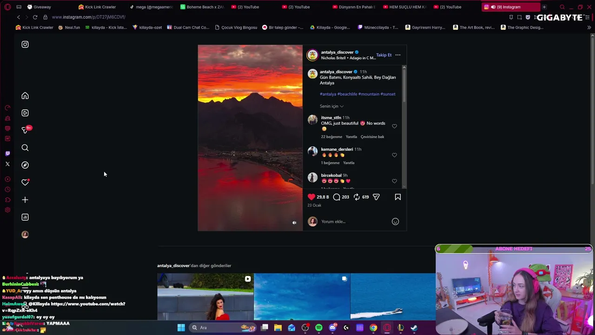Share post via send icon
Screen dimensions: 595x335
point(376,197)
